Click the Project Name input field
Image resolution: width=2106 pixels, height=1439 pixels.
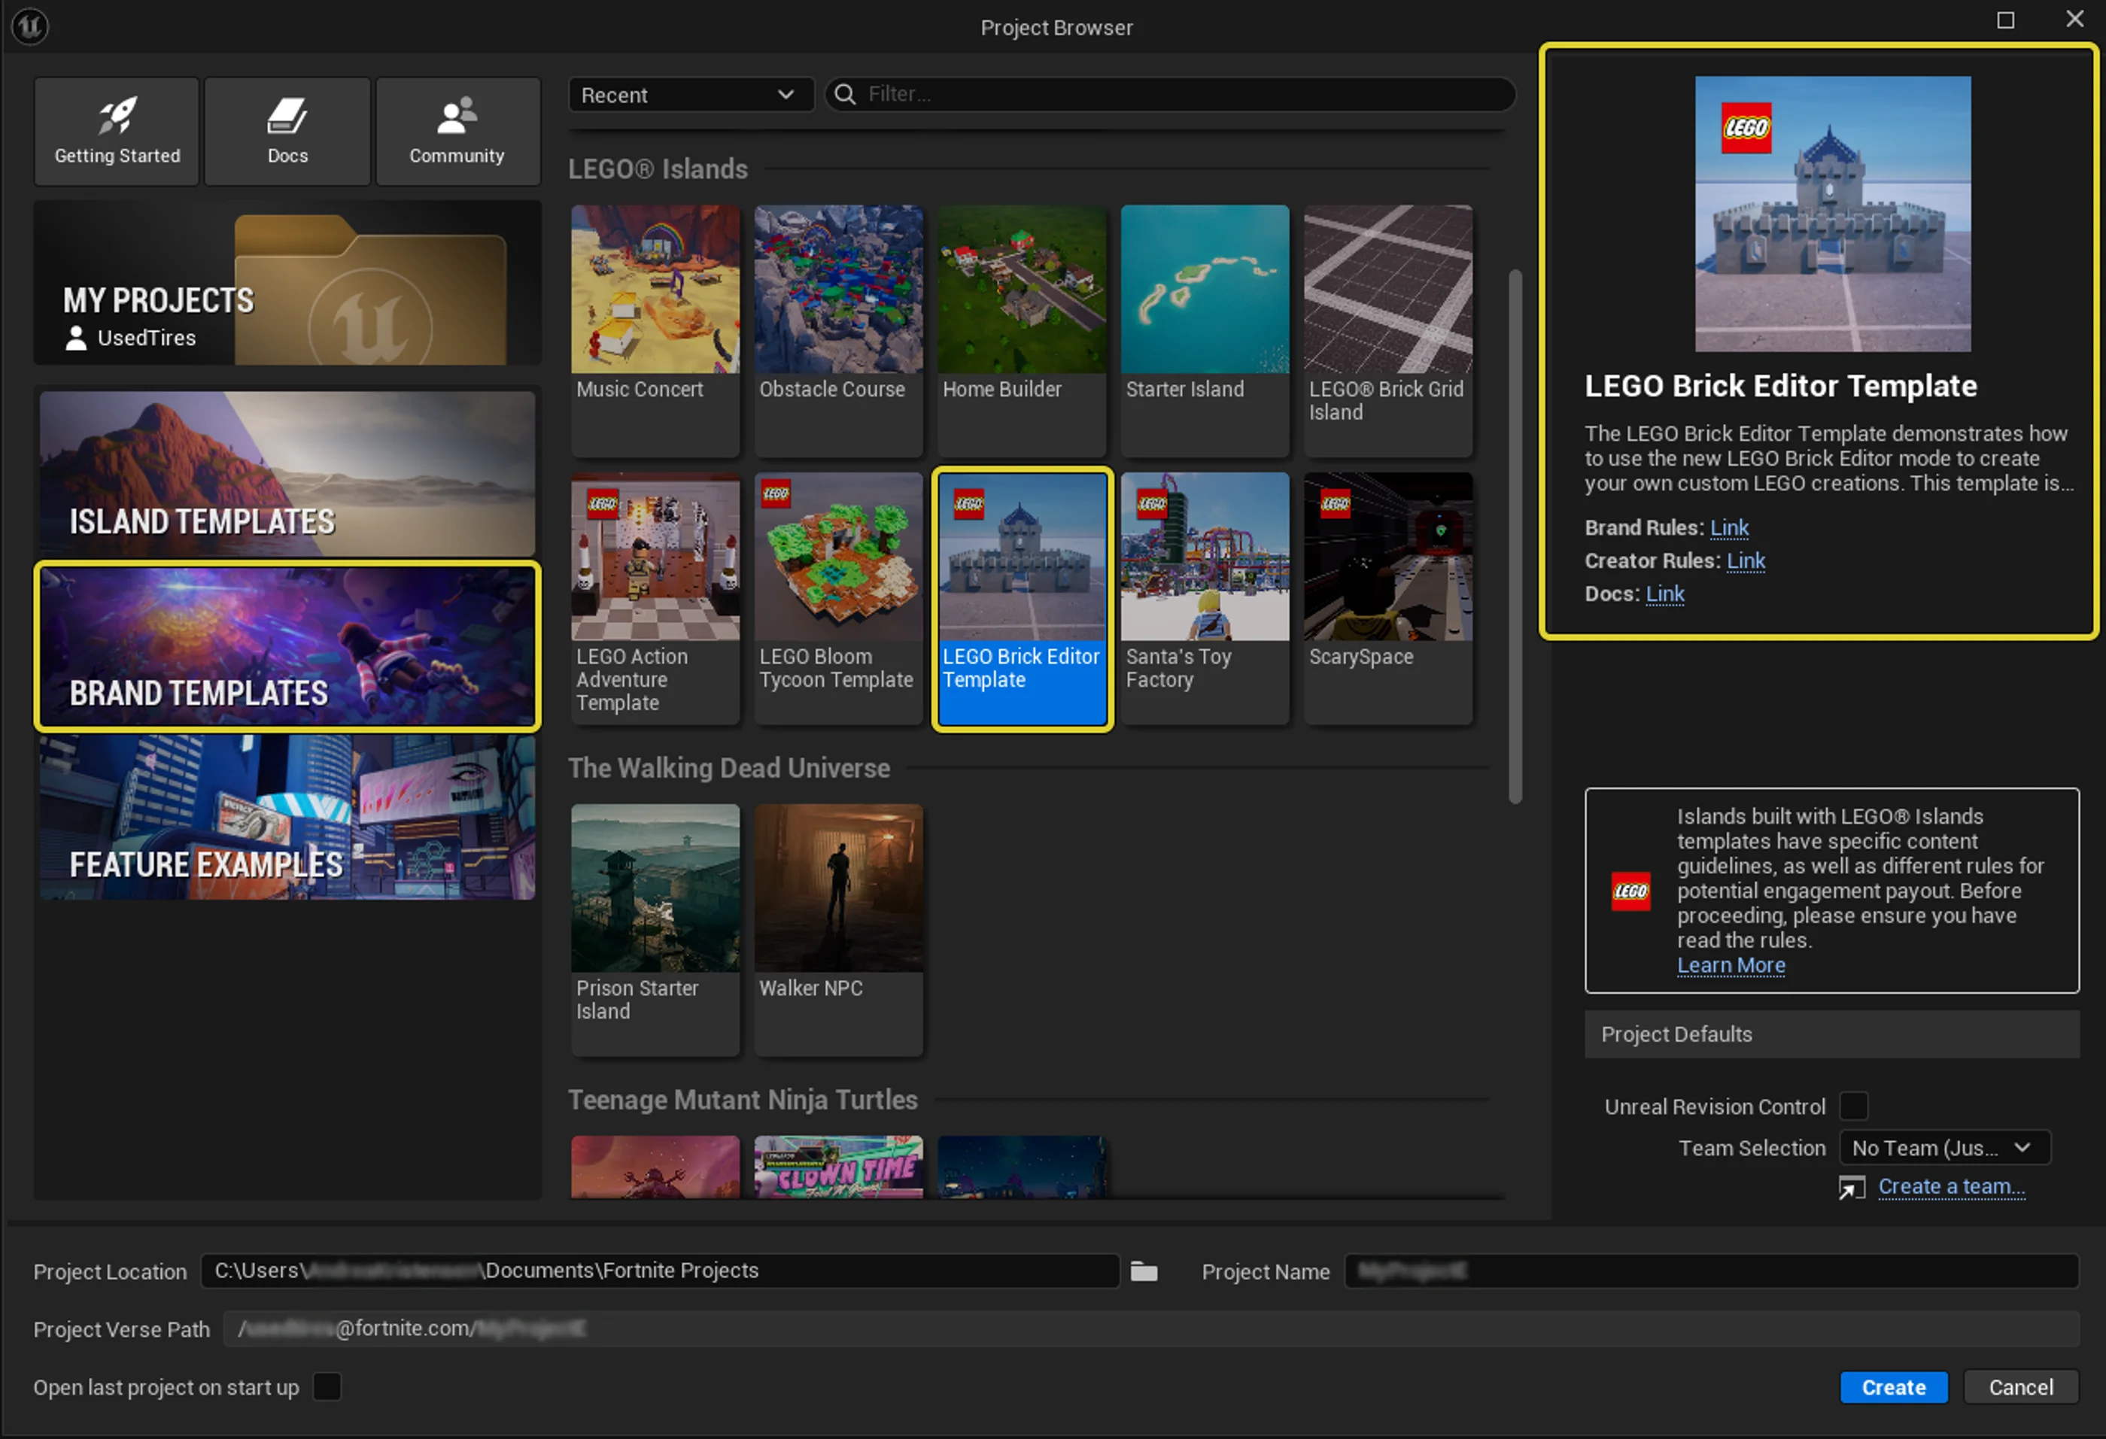[1711, 1271]
